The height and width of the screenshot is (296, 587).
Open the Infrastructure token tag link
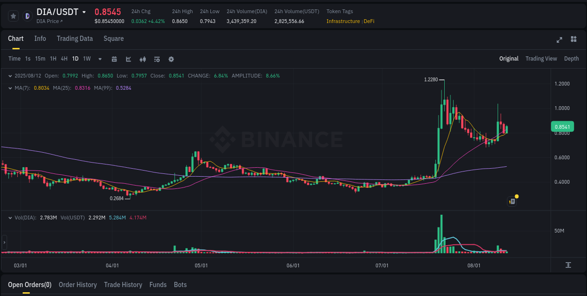tap(343, 21)
